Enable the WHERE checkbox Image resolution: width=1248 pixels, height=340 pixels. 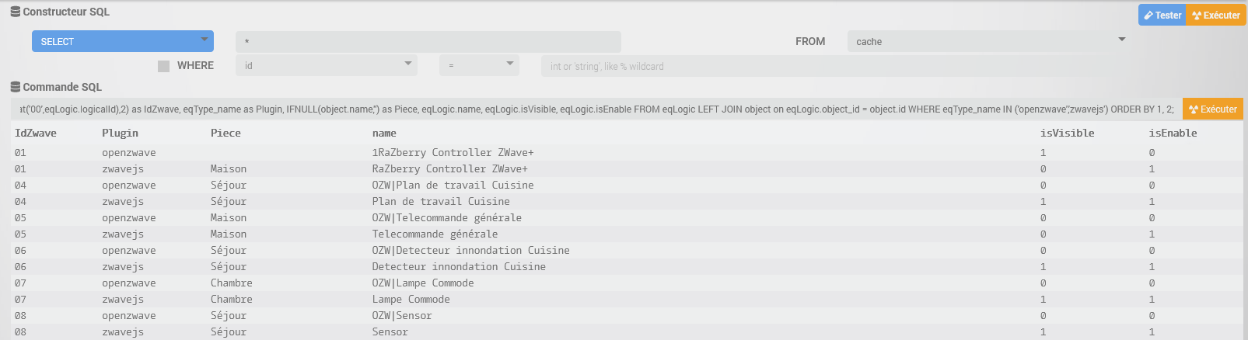(x=163, y=66)
